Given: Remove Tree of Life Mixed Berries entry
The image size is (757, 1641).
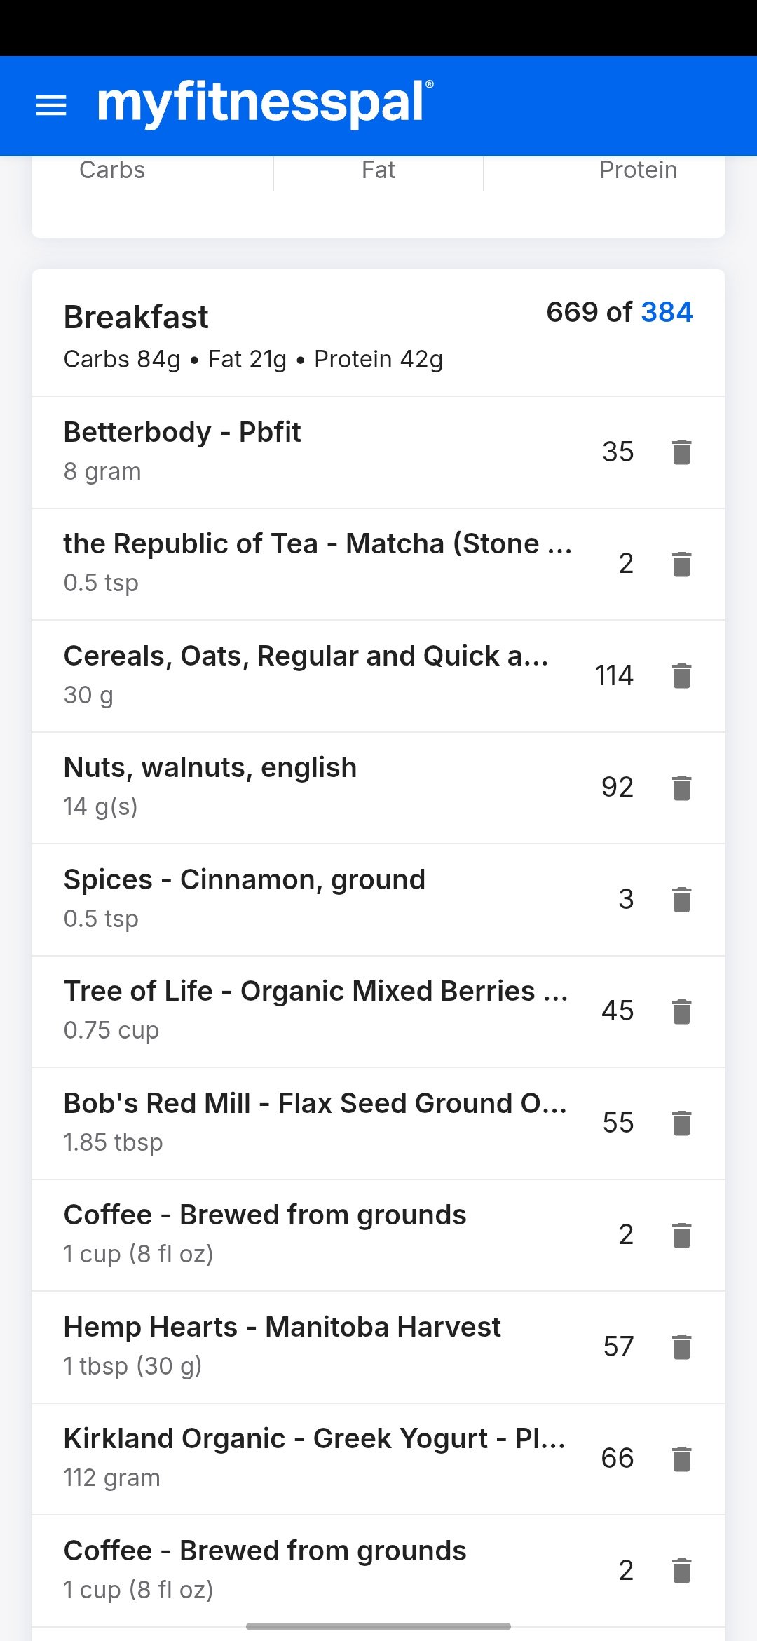Looking at the screenshot, I should click(x=681, y=1011).
